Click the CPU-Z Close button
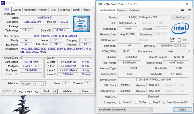The image size is (194, 114). point(85,91)
